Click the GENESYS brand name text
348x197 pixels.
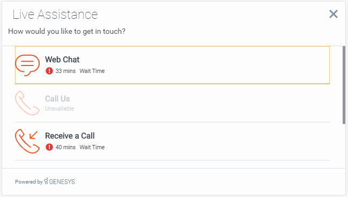[62, 182]
